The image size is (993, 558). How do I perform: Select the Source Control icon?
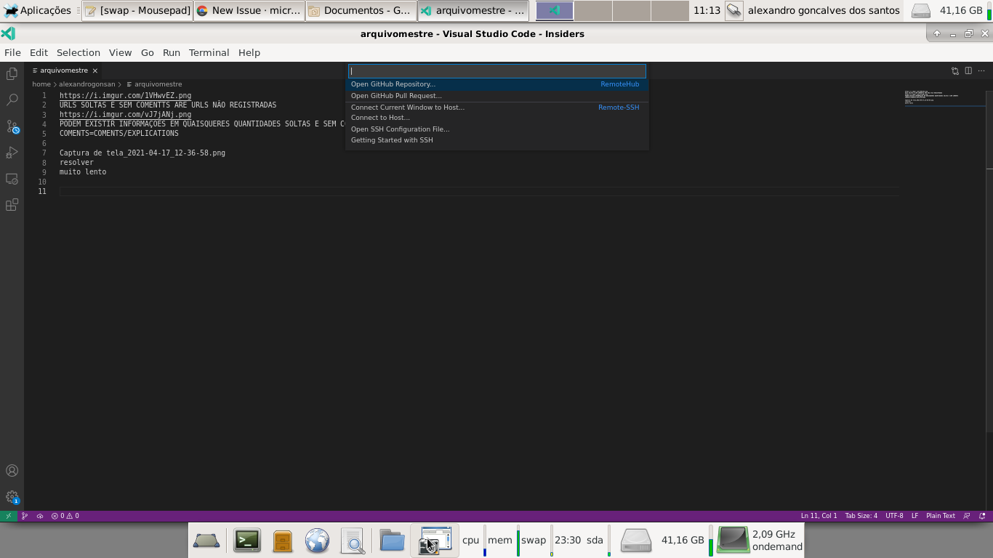[x=12, y=126]
